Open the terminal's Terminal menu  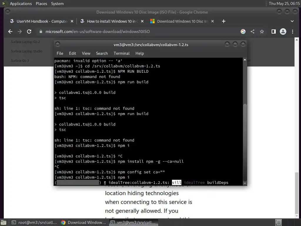[x=121, y=54]
